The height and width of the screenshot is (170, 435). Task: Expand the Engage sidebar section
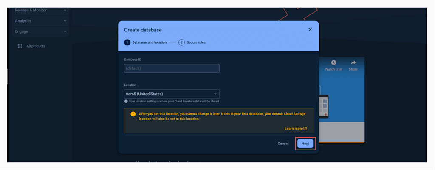[40, 31]
